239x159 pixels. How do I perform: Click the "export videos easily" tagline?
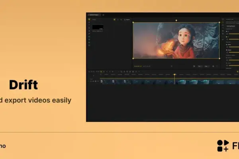click(x=38, y=100)
